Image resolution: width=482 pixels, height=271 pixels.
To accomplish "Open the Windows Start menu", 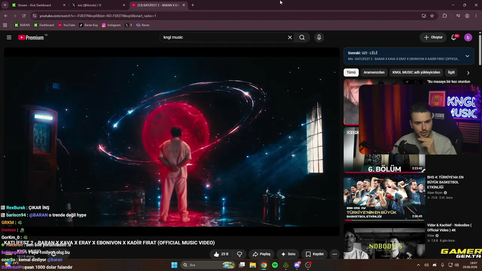I will pos(174,265).
